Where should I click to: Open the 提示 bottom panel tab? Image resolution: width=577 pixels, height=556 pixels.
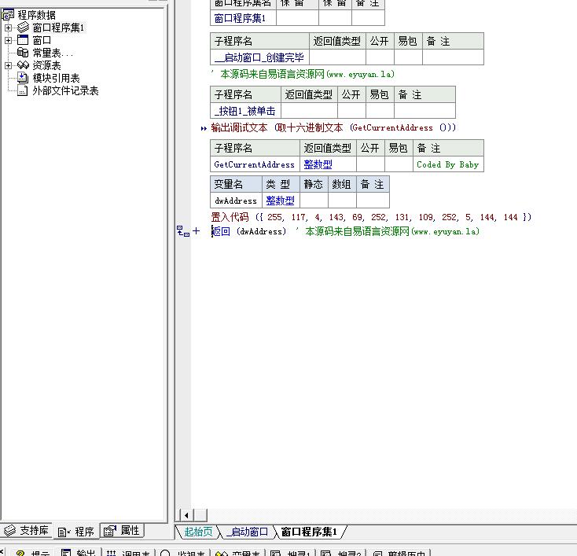coord(33,552)
